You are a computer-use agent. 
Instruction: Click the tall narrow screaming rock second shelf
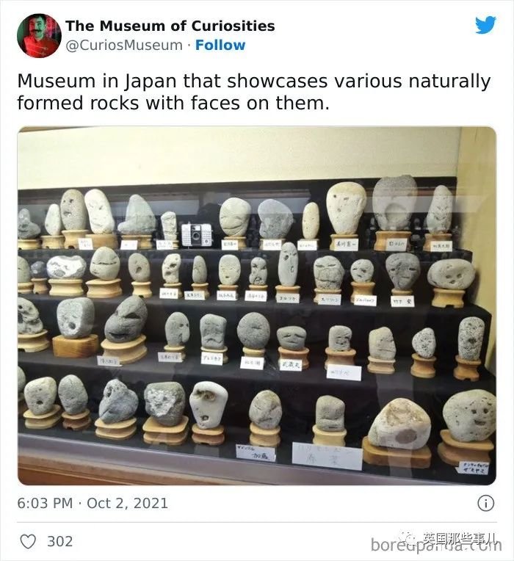288,264
